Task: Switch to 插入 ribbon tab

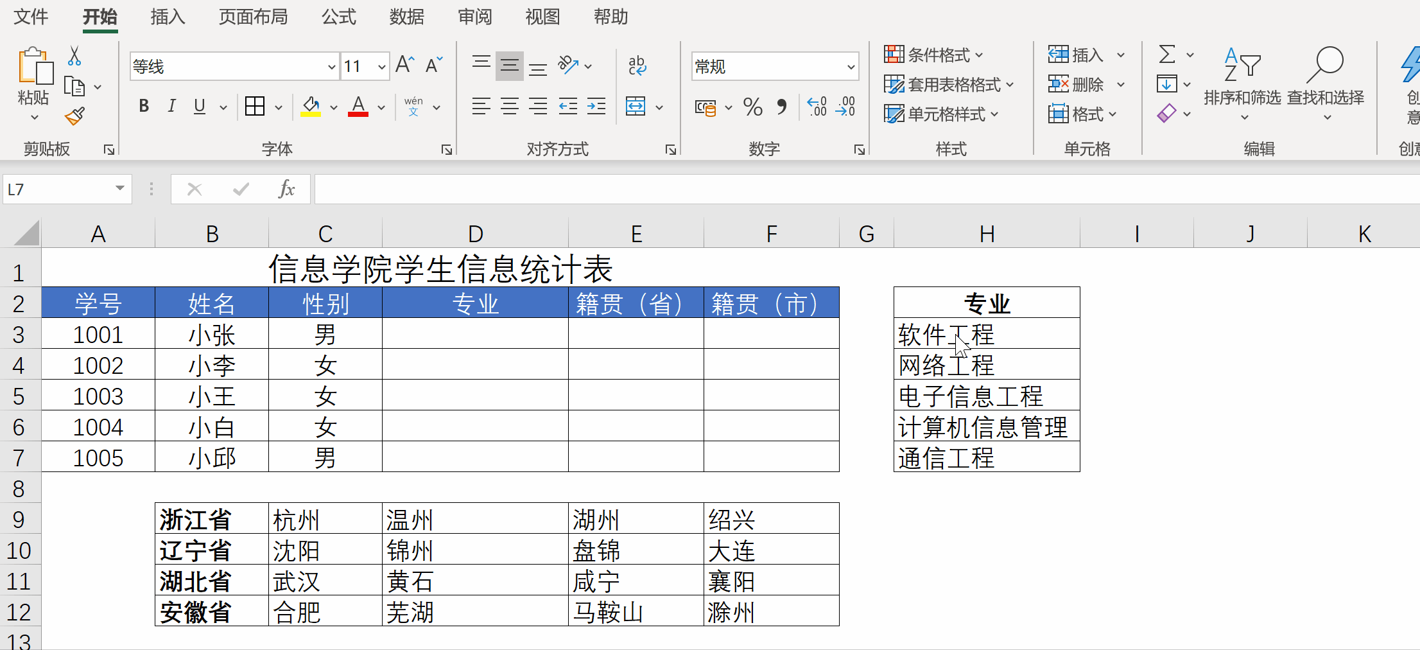Action: pyautogui.click(x=168, y=17)
